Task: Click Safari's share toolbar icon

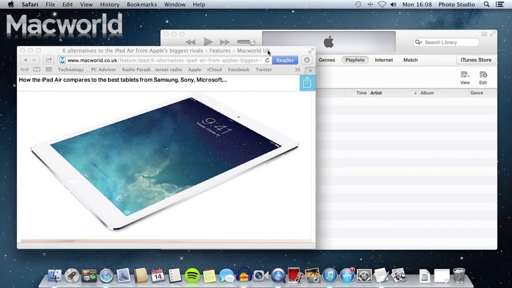Action: (x=48, y=60)
